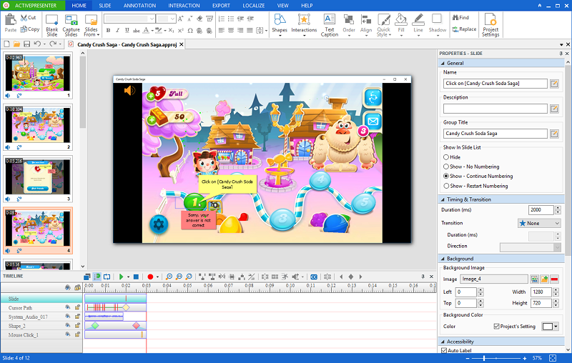Screen dimensions: 572x363
Task: Open Interactions menu in ribbon
Action: coord(304,25)
